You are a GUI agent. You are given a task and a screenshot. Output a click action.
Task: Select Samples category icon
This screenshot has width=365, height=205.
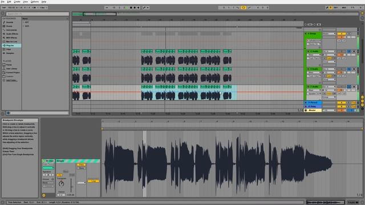[x=4, y=53]
